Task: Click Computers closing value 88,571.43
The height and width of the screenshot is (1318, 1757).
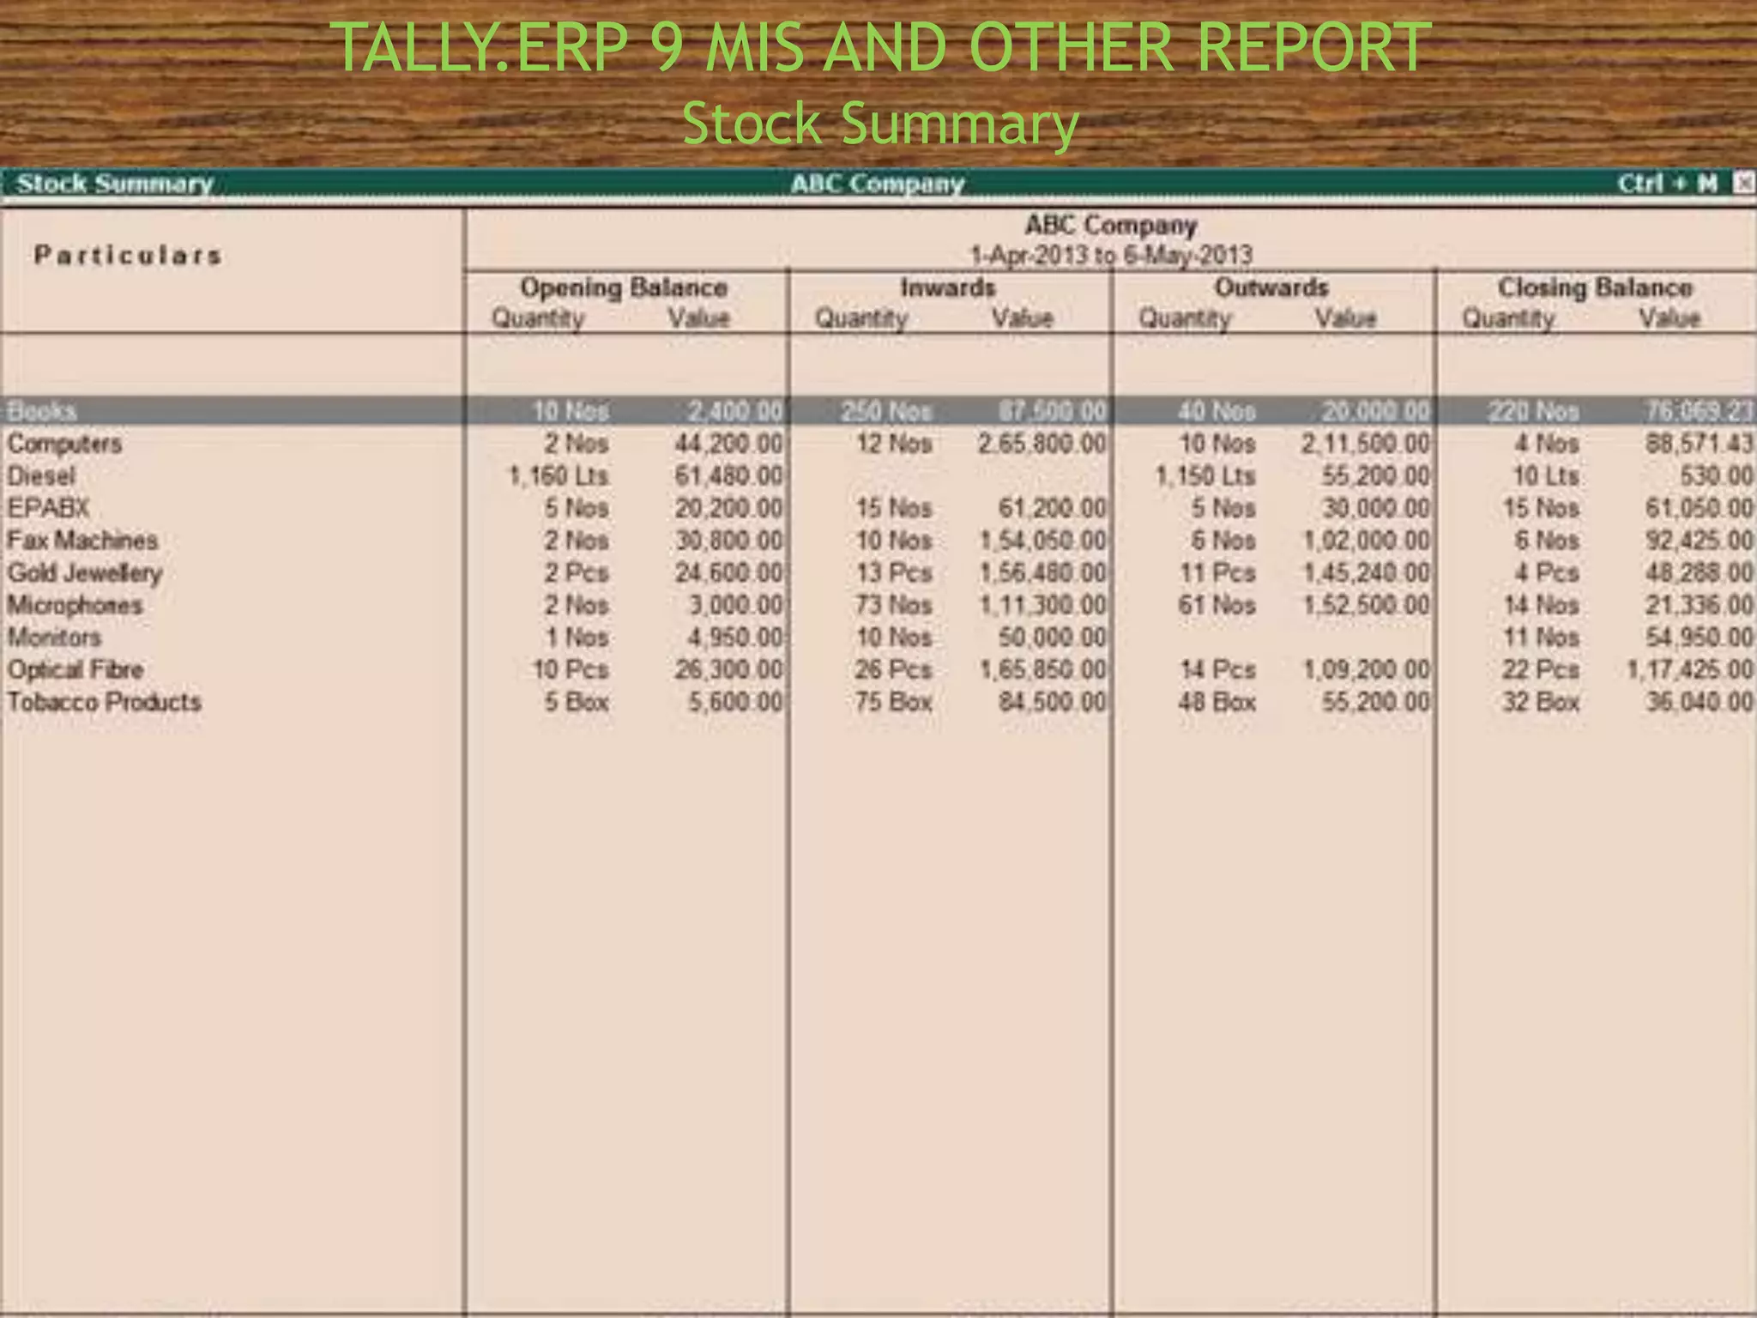Action: click(1700, 444)
